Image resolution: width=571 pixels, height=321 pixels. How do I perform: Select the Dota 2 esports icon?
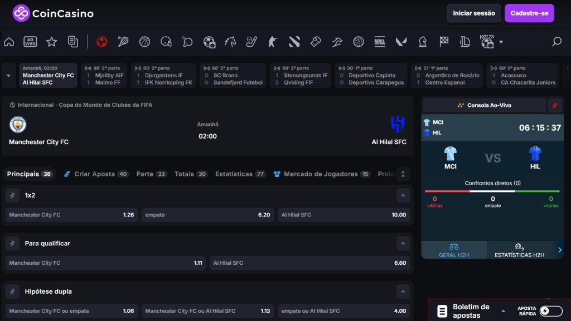pyautogui.click(x=294, y=42)
